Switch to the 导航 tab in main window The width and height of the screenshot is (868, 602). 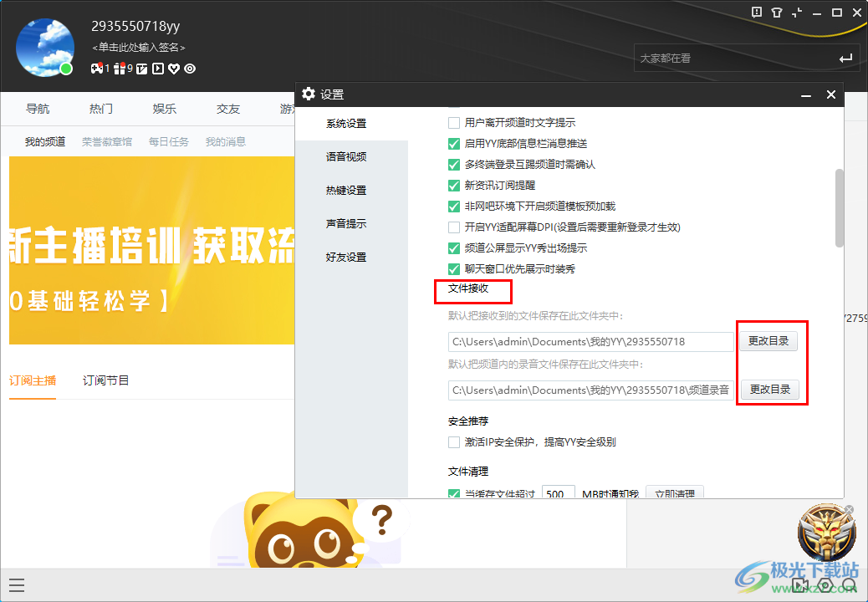coord(38,109)
